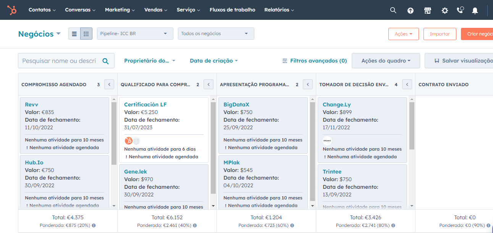Click the HubSpot sprocket logo

(12, 10)
